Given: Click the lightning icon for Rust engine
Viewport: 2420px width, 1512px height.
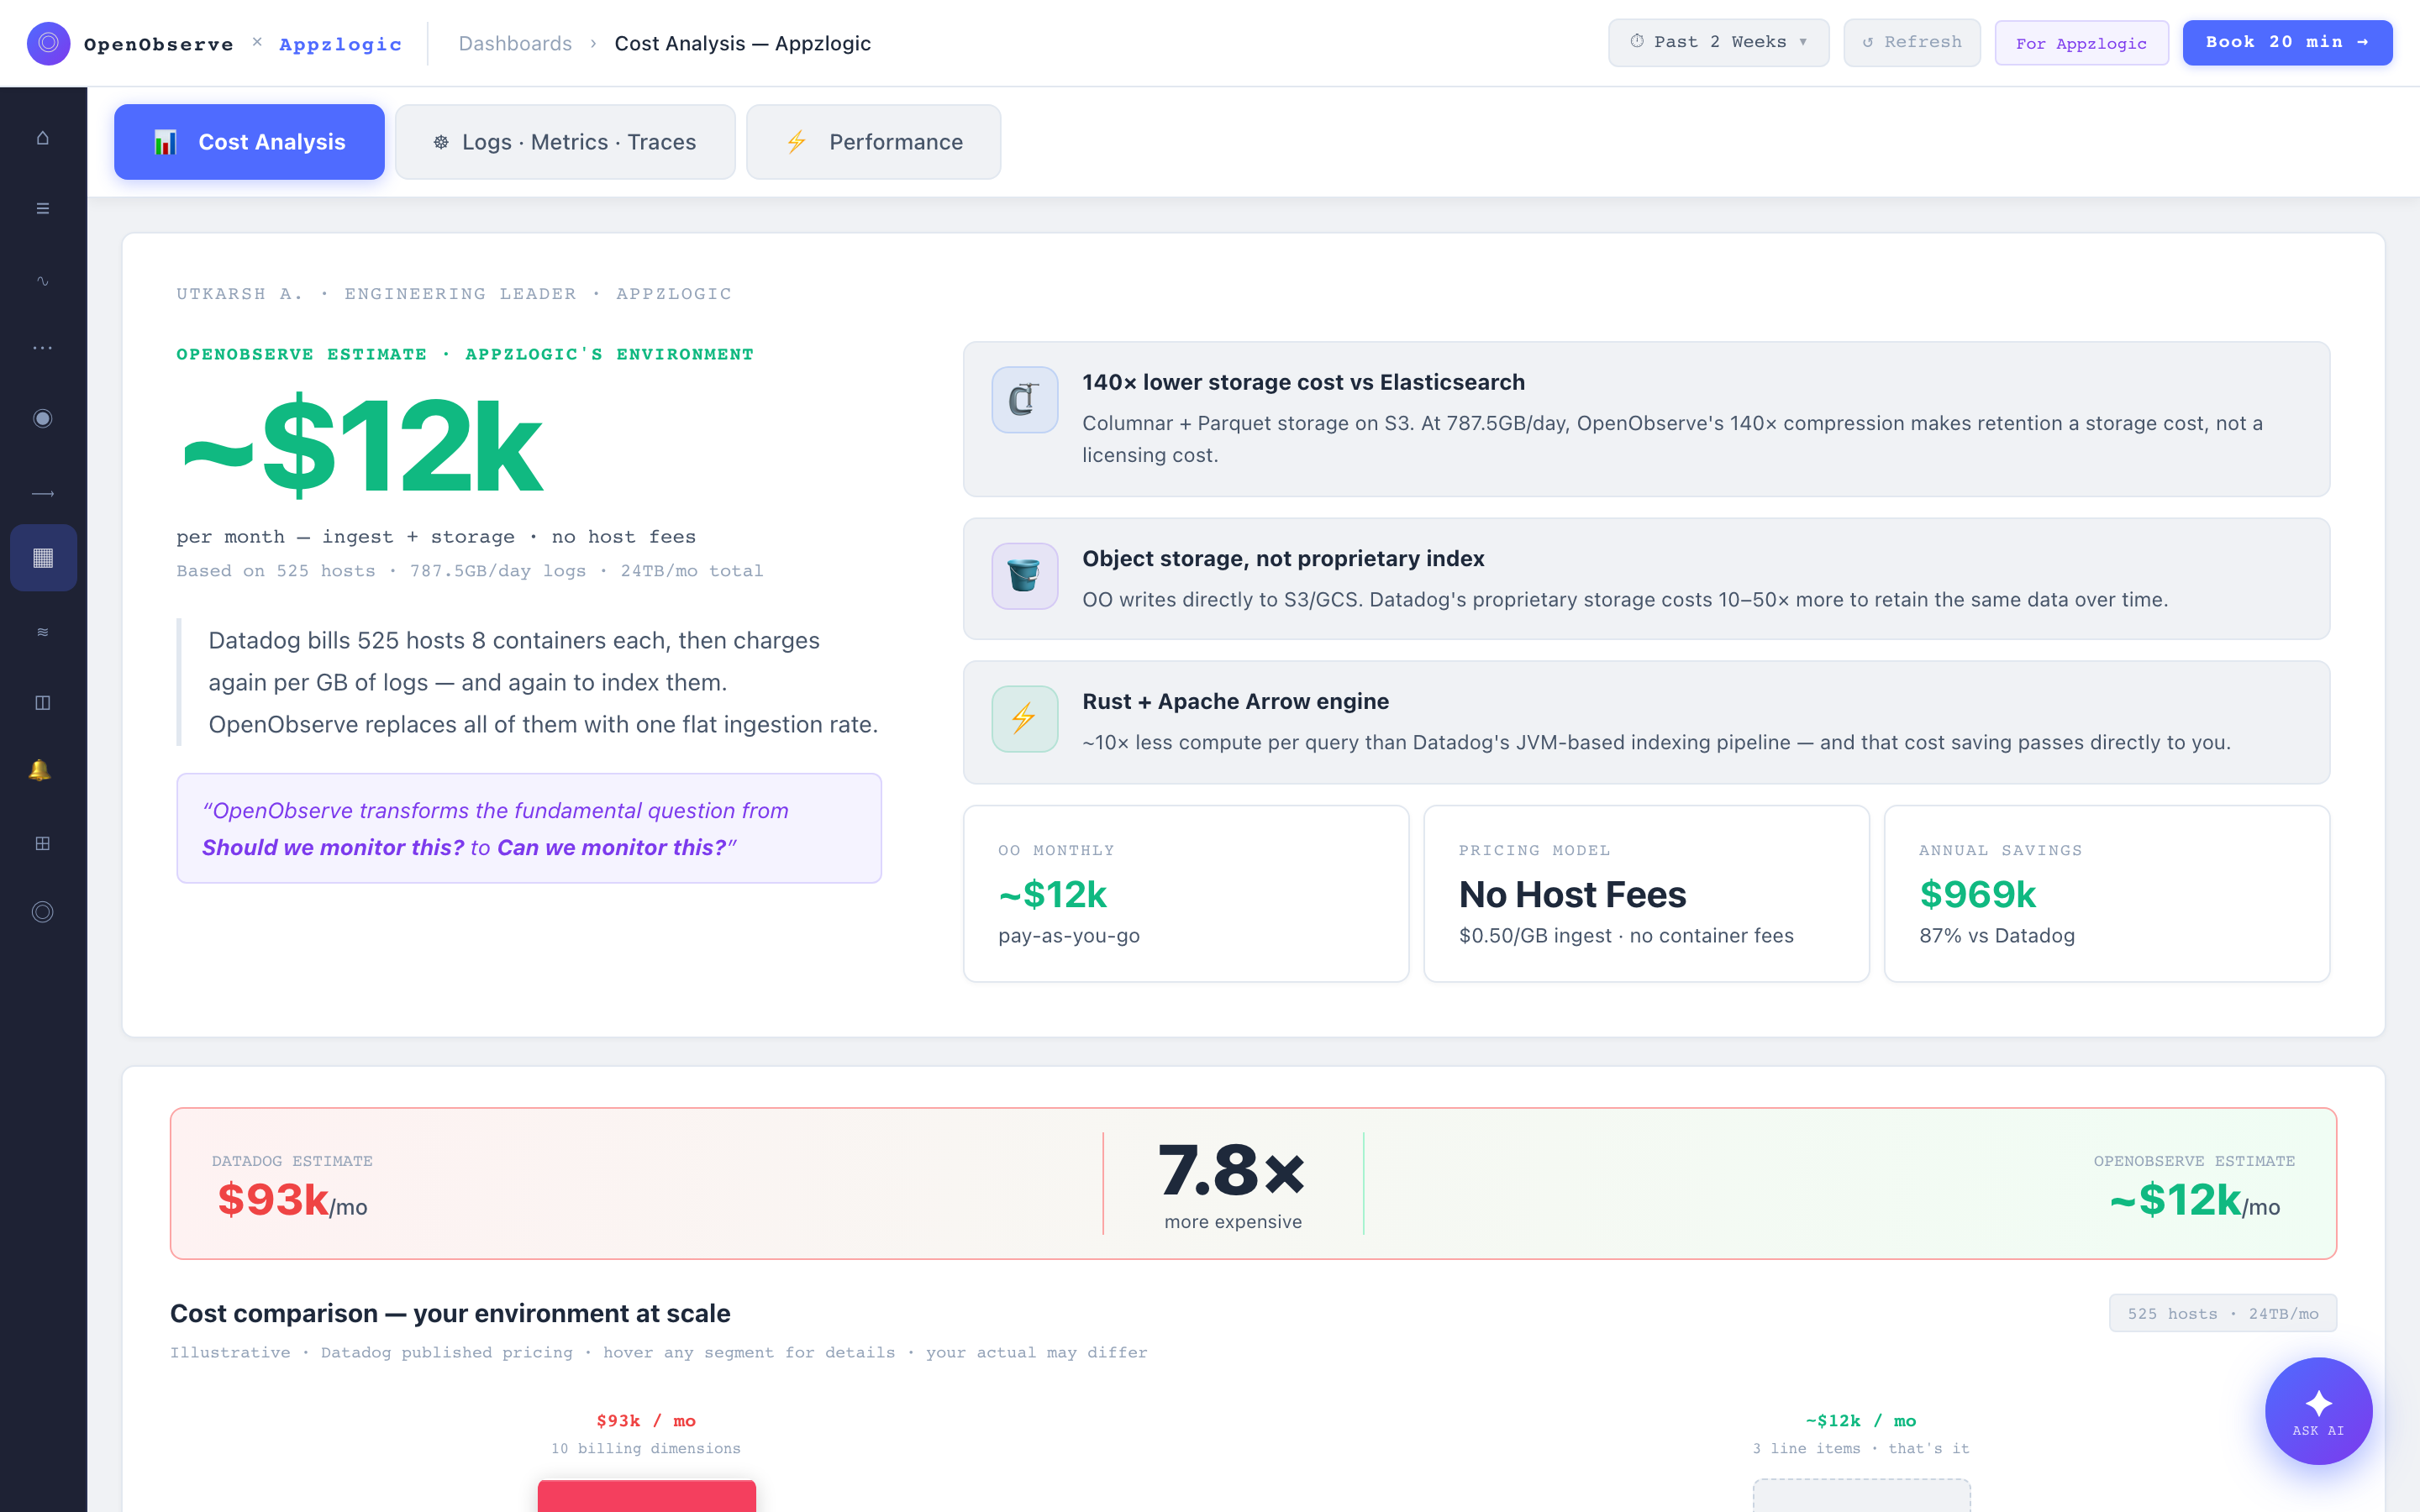Looking at the screenshot, I should [1024, 718].
